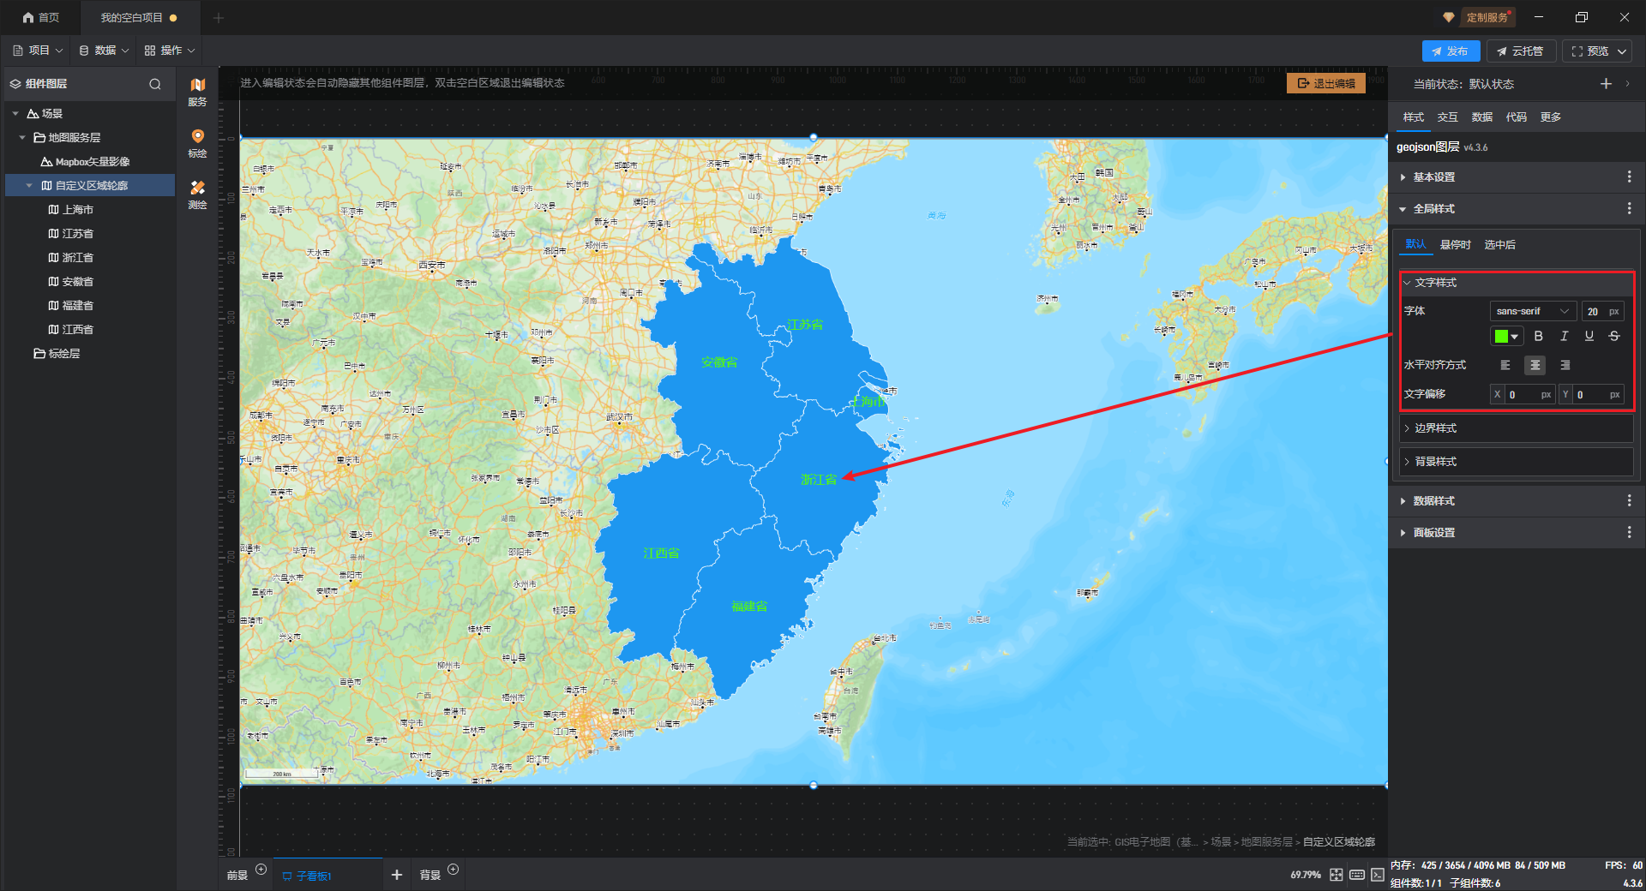This screenshot has width=1646, height=891.
Task: Switch to the 代码 tab
Action: 1517,117
